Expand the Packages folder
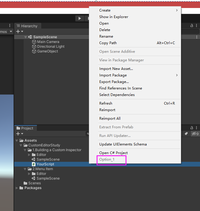This screenshot has width=200, height=211. (x=17, y=188)
